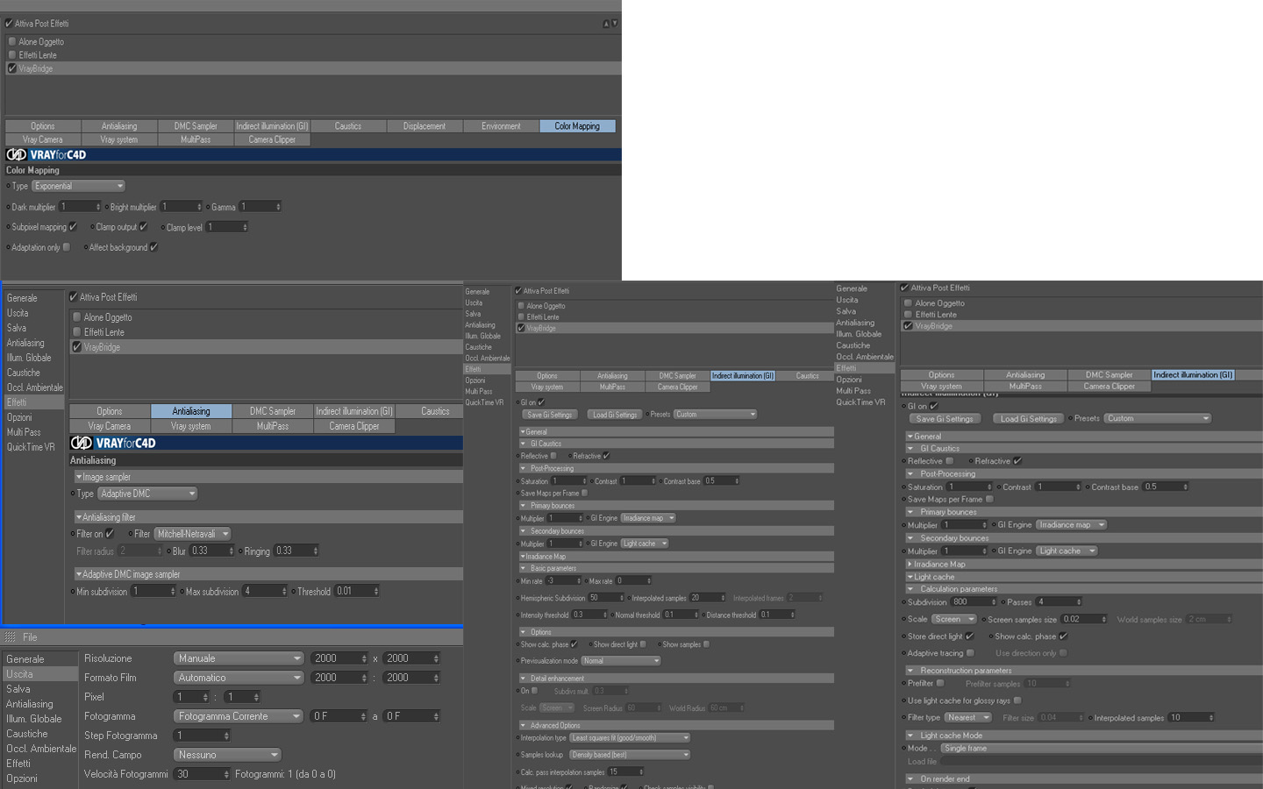The image size is (1263, 789).
Task: Click the keyframe dot beside Threshold
Action: coord(294,592)
